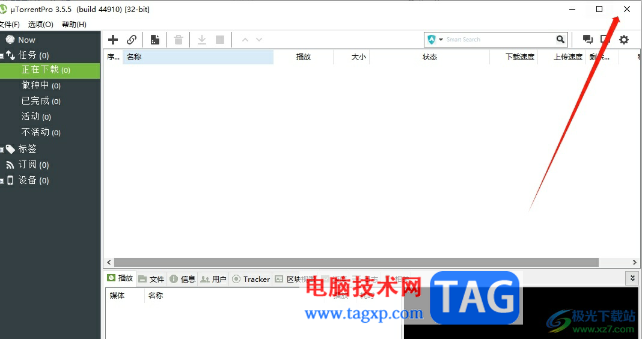
Task: Click the search magnifier icon
Action: pos(560,39)
